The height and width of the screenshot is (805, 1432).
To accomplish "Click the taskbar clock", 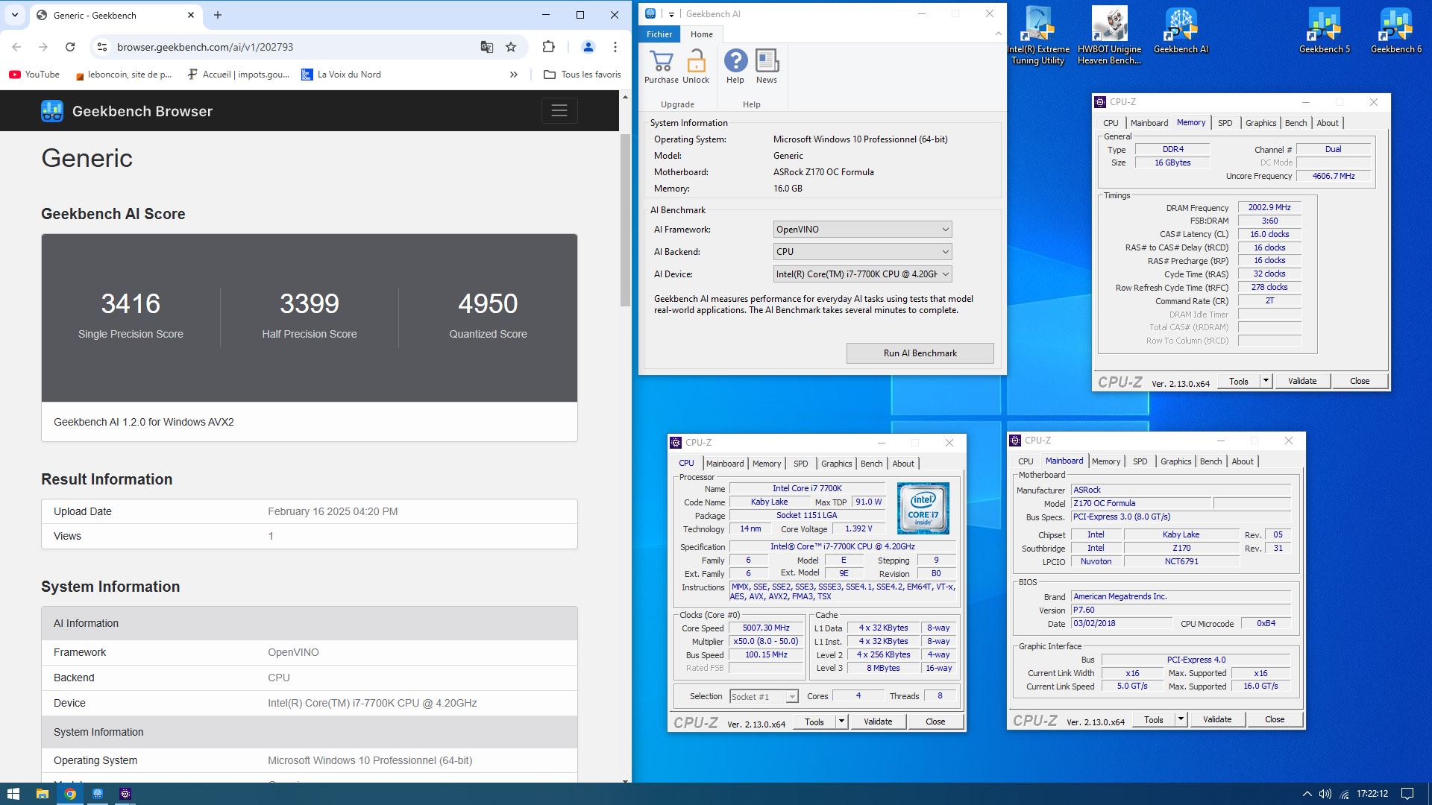I will 1372,794.
